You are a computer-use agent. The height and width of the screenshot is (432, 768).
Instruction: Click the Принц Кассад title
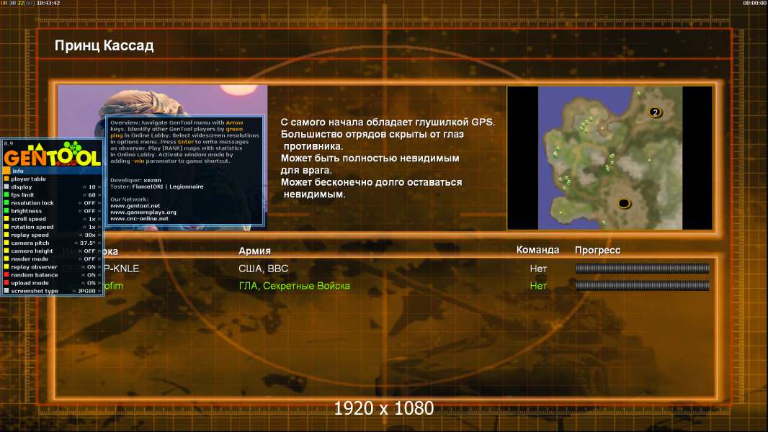(x=104, y=45)
